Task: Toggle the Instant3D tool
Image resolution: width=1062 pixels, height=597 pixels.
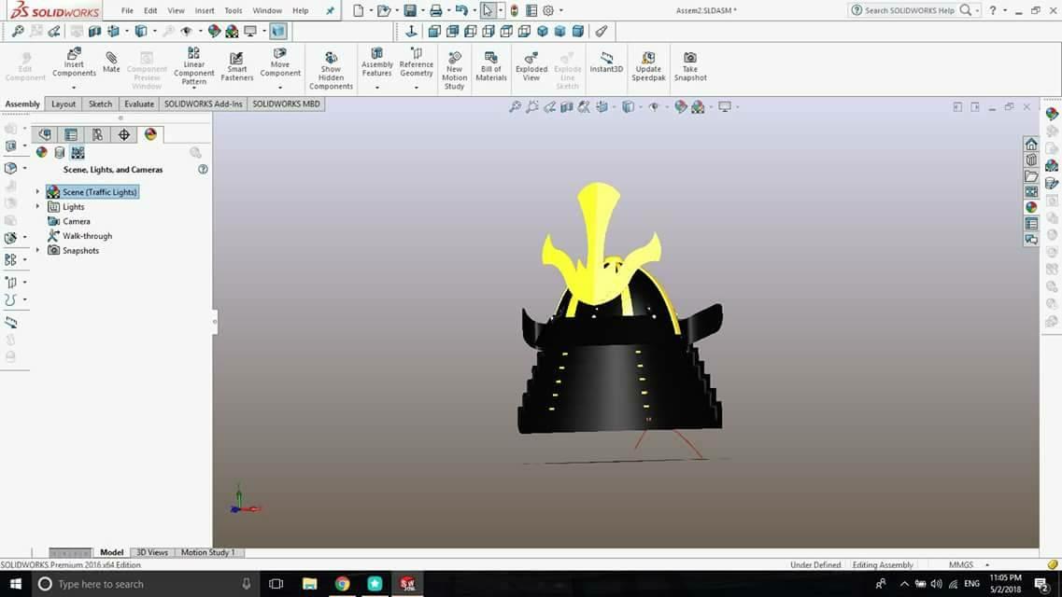Action: coord(606,62)
